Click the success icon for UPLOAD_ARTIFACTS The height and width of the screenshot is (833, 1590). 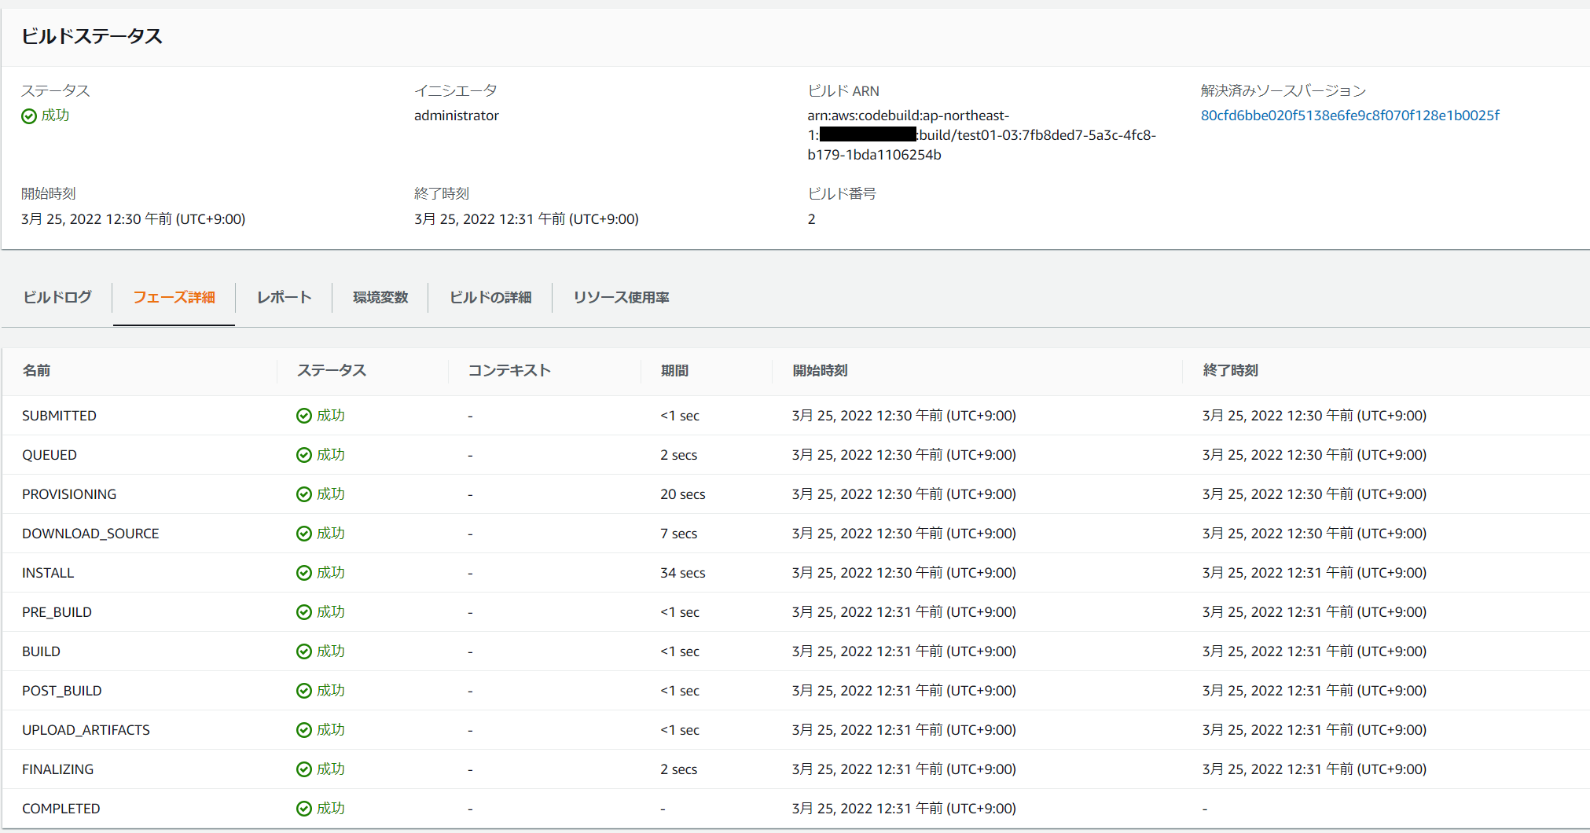pyautogui.click(x=303, y=729)
